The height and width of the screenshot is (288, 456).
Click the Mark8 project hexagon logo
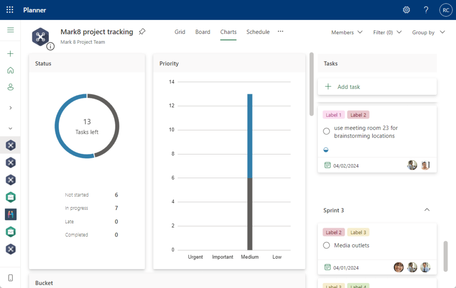pos(41,37)
